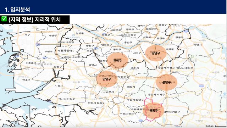Select the 성동구 map label

(147, 37)
